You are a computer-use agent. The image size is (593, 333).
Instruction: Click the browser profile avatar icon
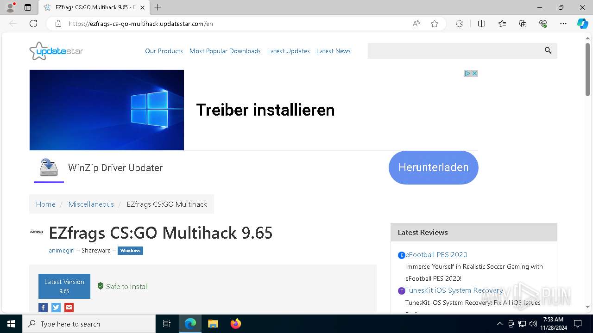point(10,7)
